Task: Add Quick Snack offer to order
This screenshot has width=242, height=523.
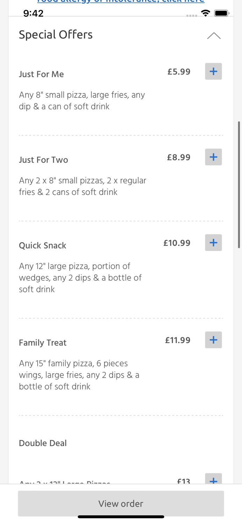Action: point(213,243)
